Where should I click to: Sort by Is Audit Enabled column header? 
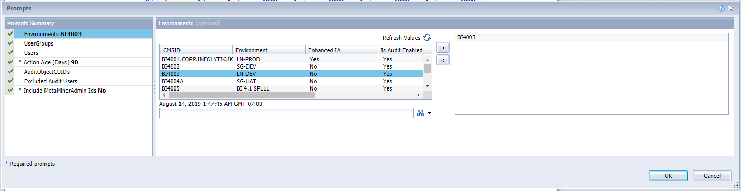[x=405, y=50]
